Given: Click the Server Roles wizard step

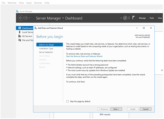Looking at the screenshot, I should (44, 56).
